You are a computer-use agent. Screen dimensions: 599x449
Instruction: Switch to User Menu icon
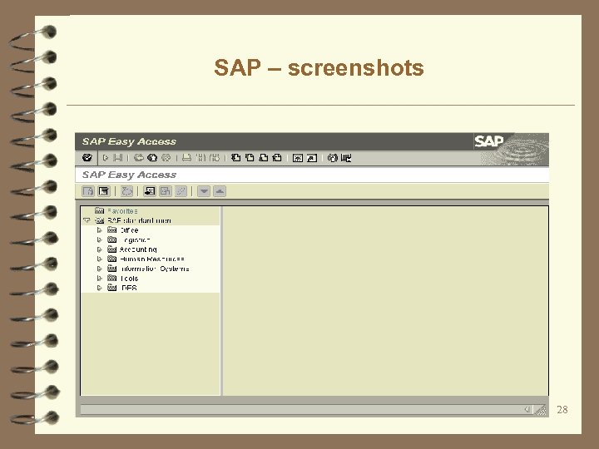(89, 191)
